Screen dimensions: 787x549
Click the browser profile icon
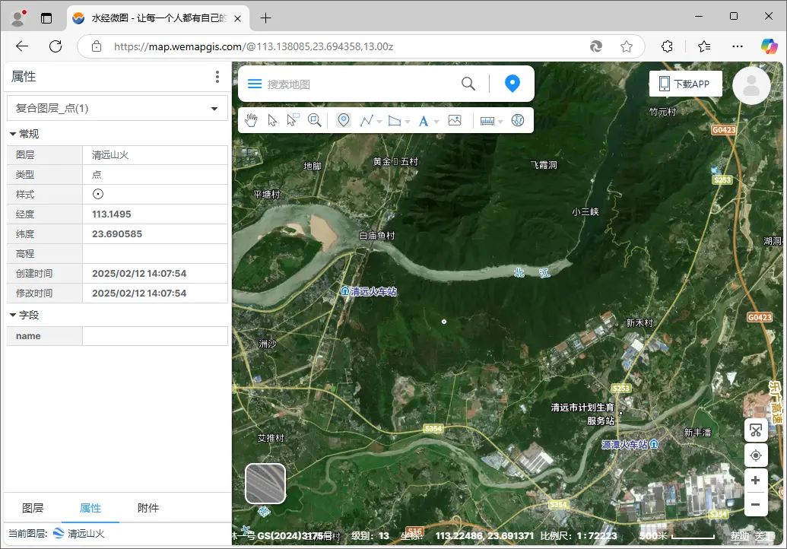(18, 18)
